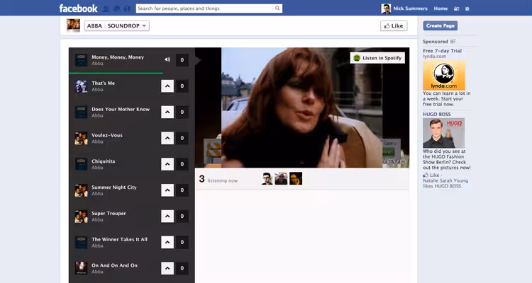Click the second listener avatar
Screen dimensions: 532x283
pyautogui.click(x=281, y=178)
